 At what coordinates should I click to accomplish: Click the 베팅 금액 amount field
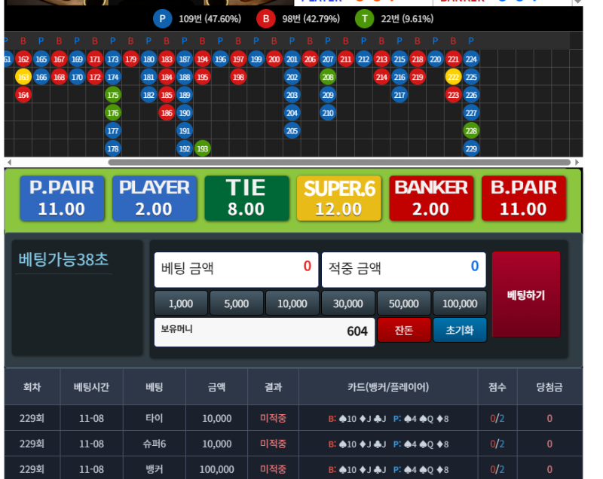(236, 269)
